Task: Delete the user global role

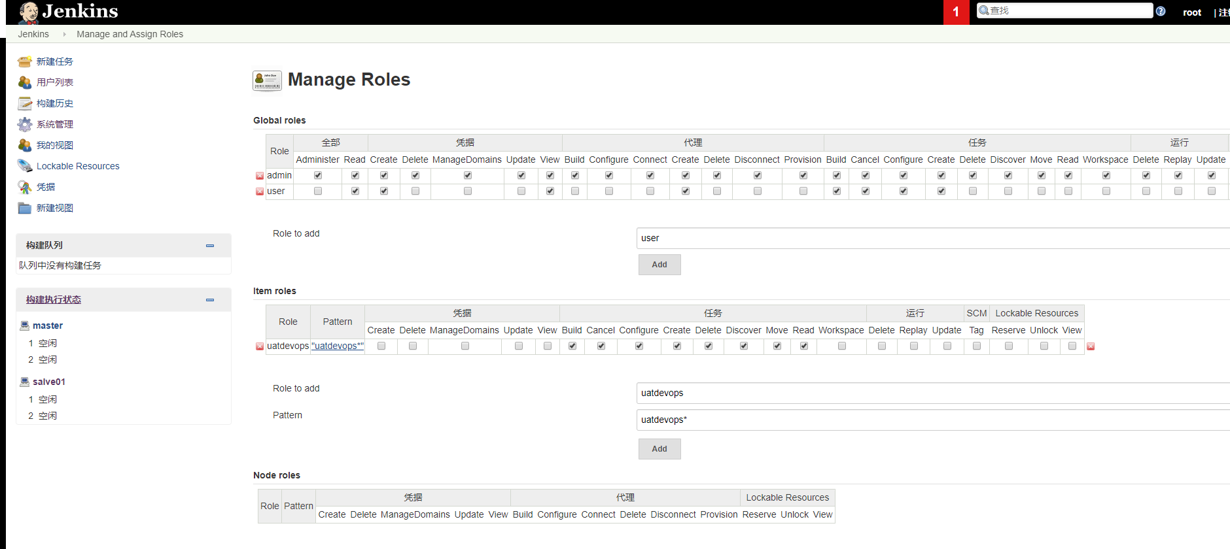Action: (x=260, y=191)
